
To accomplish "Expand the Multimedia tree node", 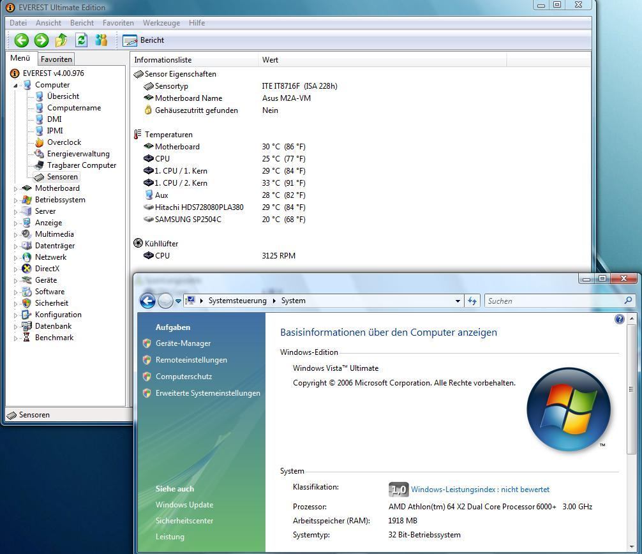I will [15, 235].
